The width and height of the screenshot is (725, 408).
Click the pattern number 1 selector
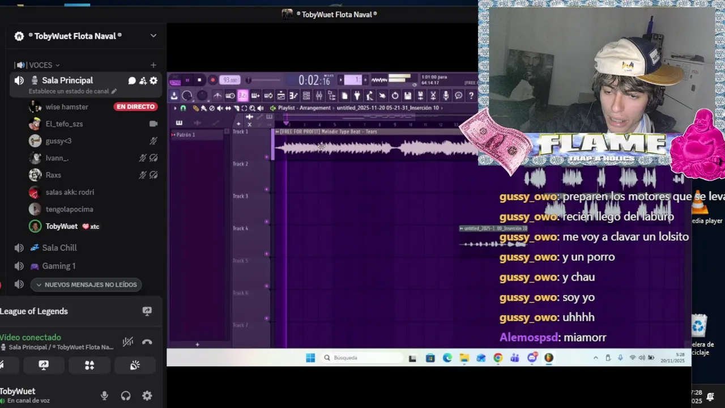(353, 80)
